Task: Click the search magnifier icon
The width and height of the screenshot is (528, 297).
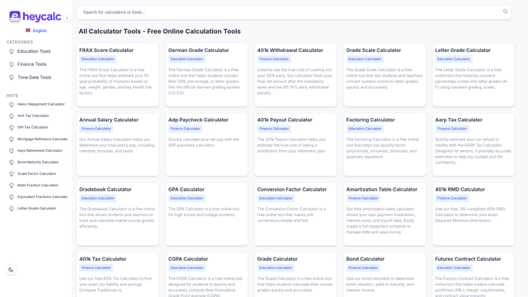Action: 505,12
